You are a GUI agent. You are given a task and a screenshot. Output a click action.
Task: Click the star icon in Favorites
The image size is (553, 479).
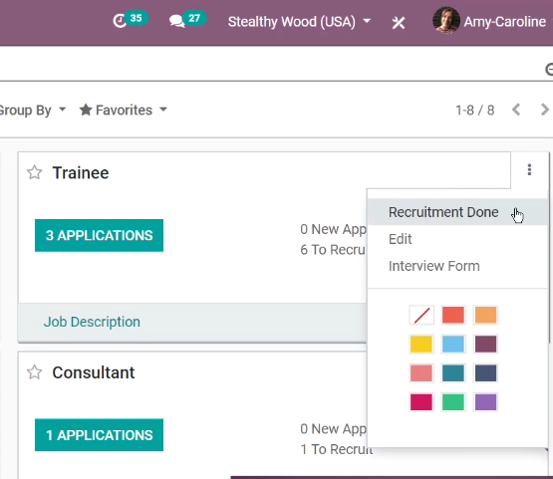click(x=86, y=110)
